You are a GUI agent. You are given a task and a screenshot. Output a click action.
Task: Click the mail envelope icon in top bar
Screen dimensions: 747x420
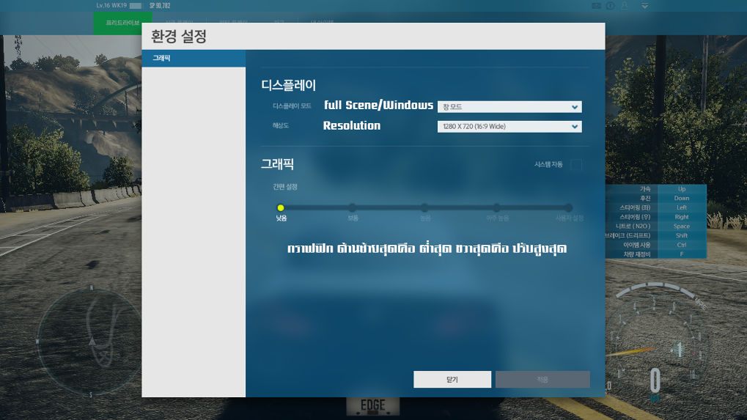pyautogui.click(x=596, y=6)
